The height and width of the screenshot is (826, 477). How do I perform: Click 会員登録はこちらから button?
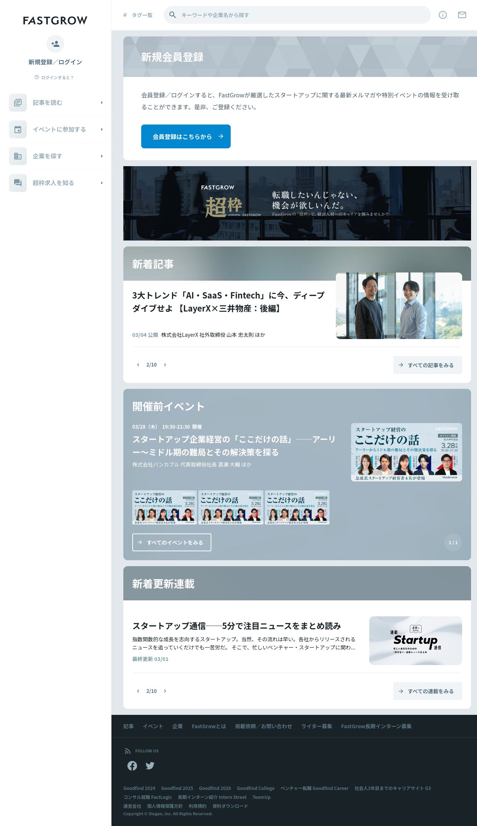[x=186, y=136]
